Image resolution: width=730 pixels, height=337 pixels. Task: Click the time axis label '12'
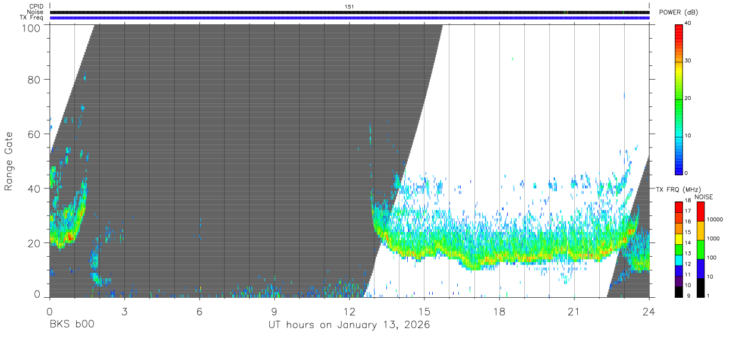tap(349, 311)
